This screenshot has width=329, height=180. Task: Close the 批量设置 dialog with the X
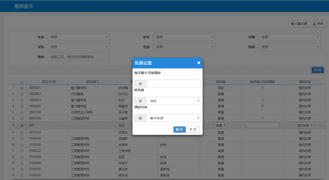click(198, 63)
